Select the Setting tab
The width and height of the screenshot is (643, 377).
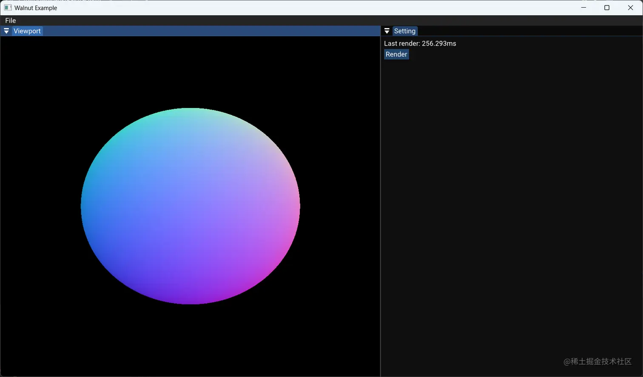pos(405,31)
